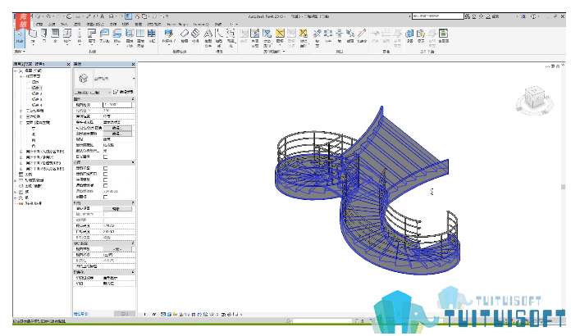Select the Door tool in the ribbon
This screenshot has width=571, height=336.
click(43, 36)
